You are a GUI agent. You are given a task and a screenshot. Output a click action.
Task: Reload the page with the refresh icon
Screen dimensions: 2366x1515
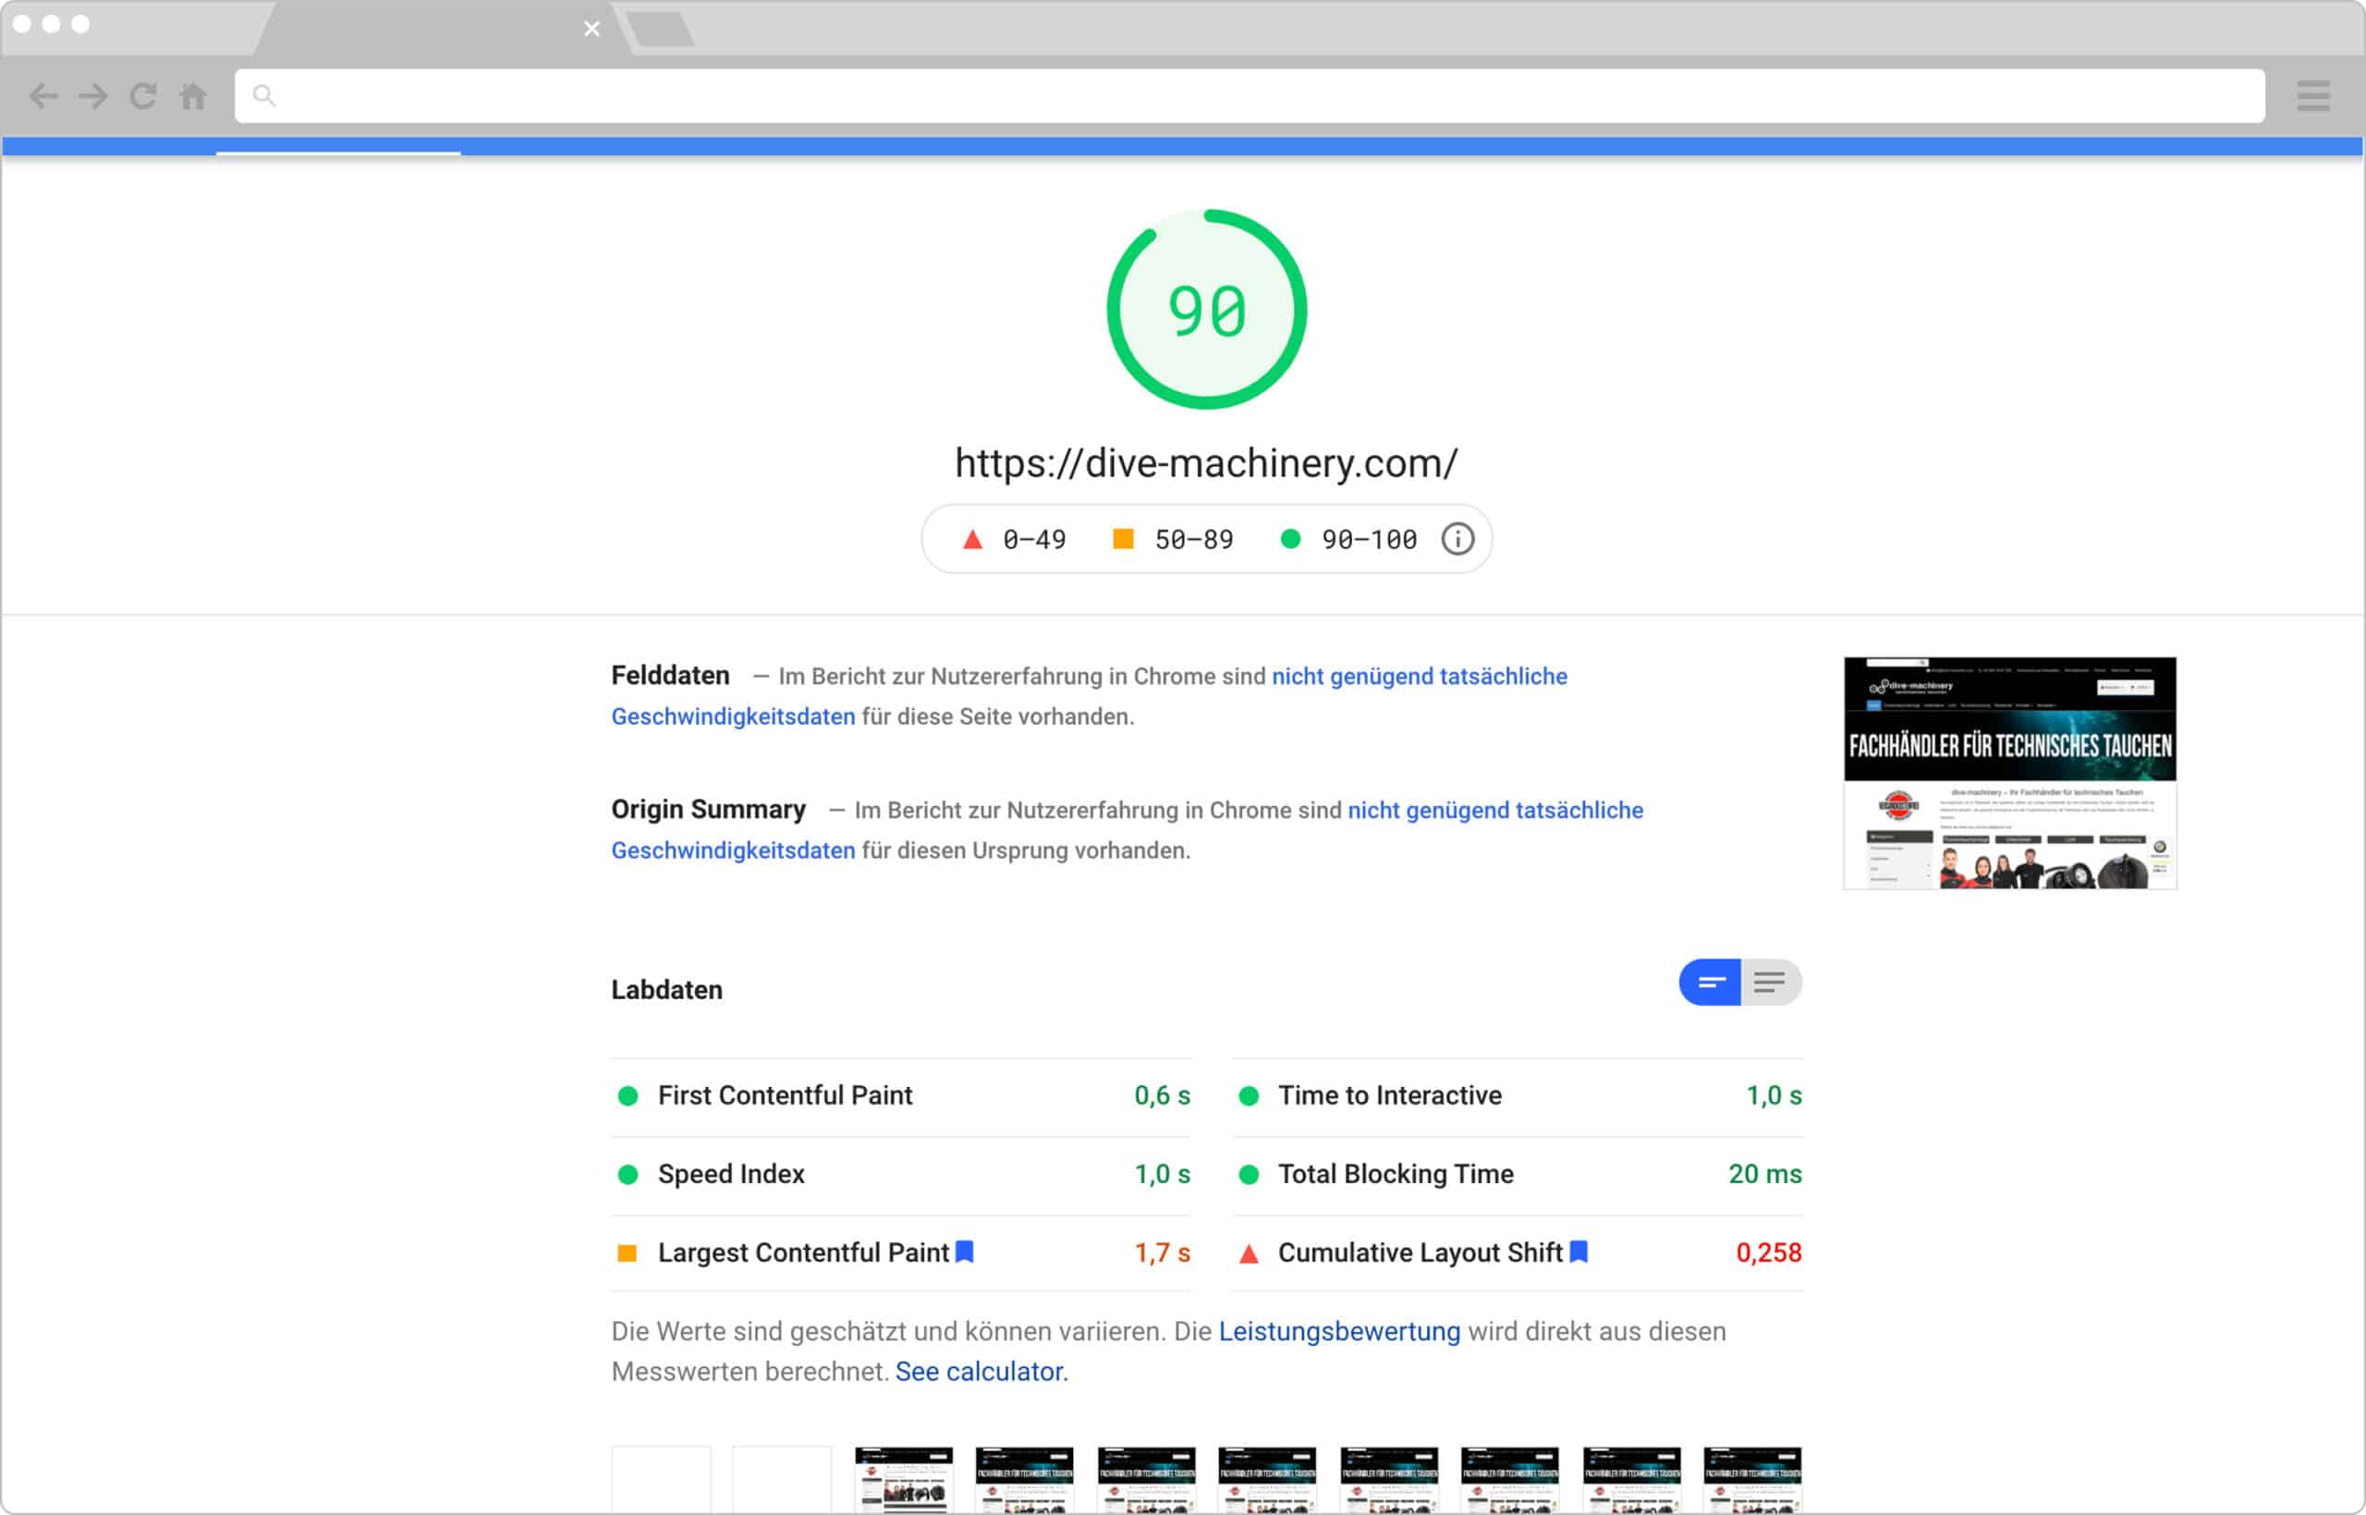[x=142, y=95]
